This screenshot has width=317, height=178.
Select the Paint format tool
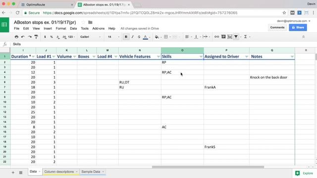(x=36, y=37)
